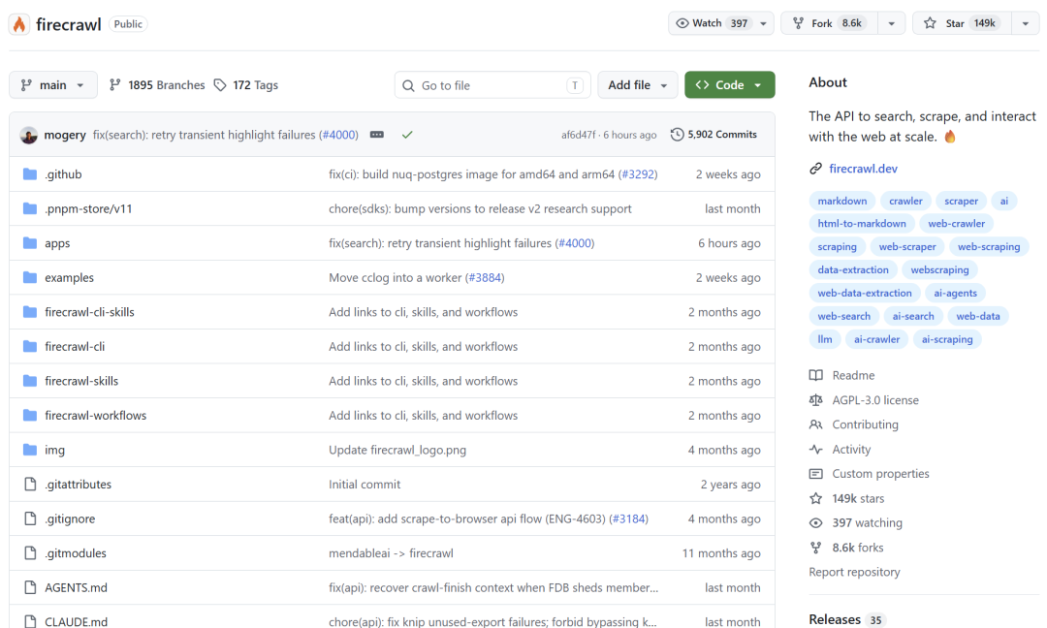
Task: Click the eye icon in the Watch button
Action: (x=682, y=23)
